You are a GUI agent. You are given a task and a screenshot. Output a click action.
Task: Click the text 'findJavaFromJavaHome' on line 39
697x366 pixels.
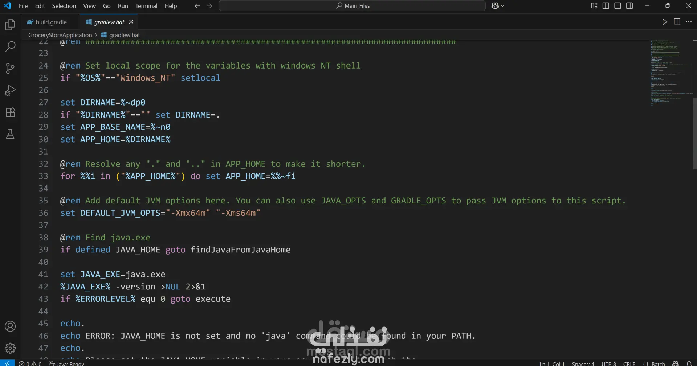pos(240,250)
